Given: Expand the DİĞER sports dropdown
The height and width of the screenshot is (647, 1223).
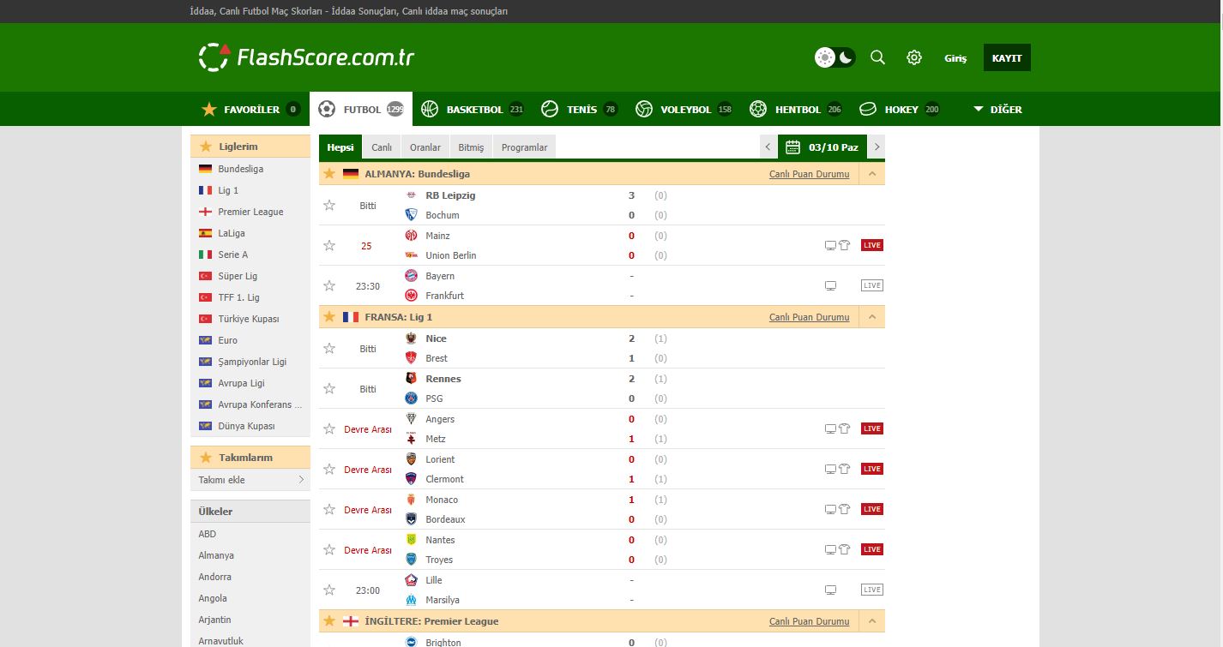Looking at the screenshot, I should coord(997,110).
